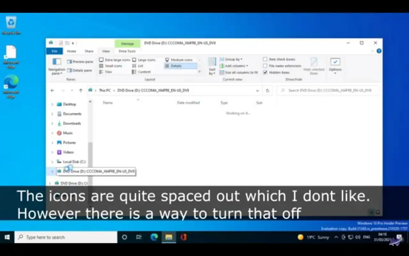The height and width of the screenshot is (256, 409).
Task: Click Size all columns to fit
Action: coord(239,73)
